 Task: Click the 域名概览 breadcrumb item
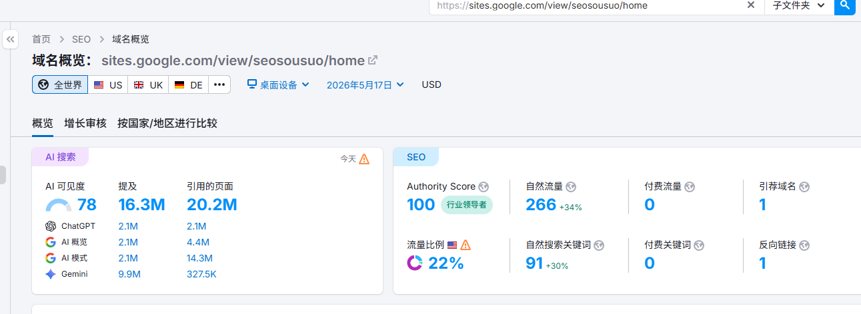(131, 39)
